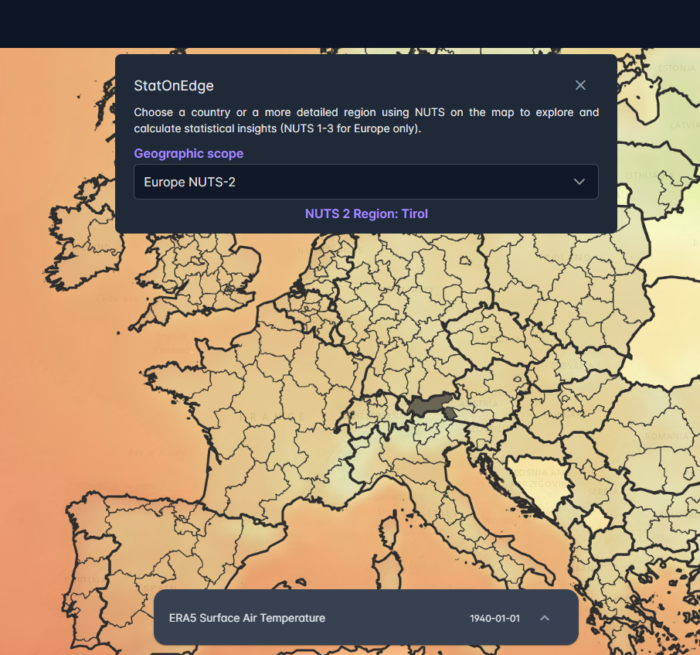Click the chevron arrow in the Europe NUTS-2 selector
The height and width of the screenshot is (655, 700).
tap(579, 182)
